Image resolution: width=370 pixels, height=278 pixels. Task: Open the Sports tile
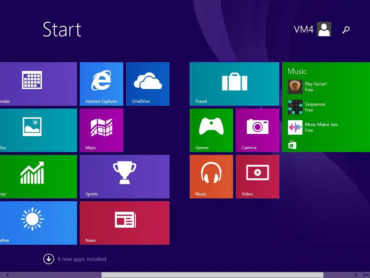click(x=125, y=177)
